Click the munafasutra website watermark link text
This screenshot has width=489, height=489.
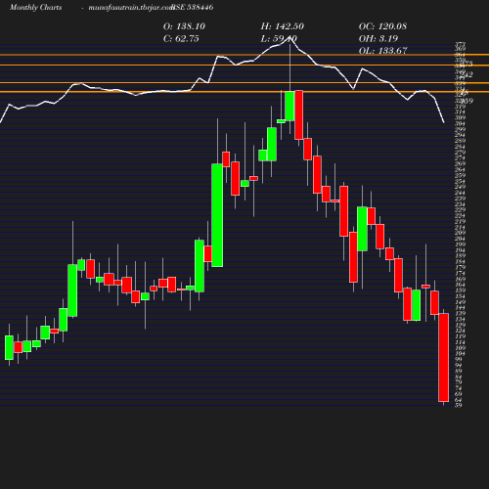131,8
